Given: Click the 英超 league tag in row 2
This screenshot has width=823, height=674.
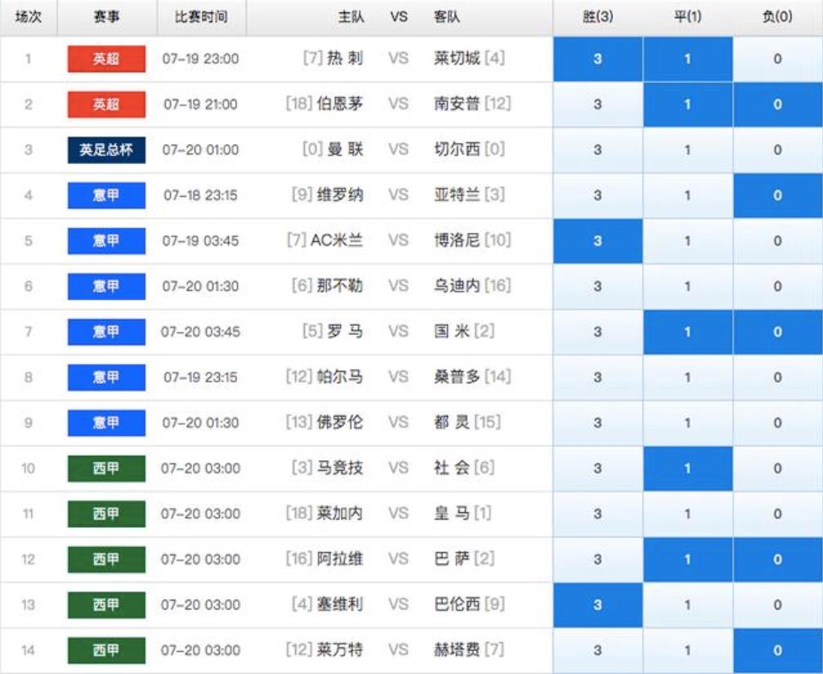Looking at the screenshot, I should coord(106,105).
